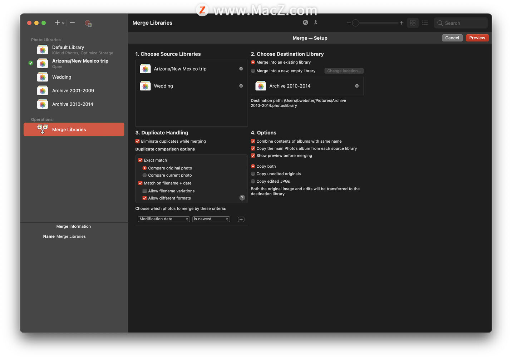Enable Allow filename variations checkbox
Viewport: 512px width, 359px height.
click(x=145, y=191)
